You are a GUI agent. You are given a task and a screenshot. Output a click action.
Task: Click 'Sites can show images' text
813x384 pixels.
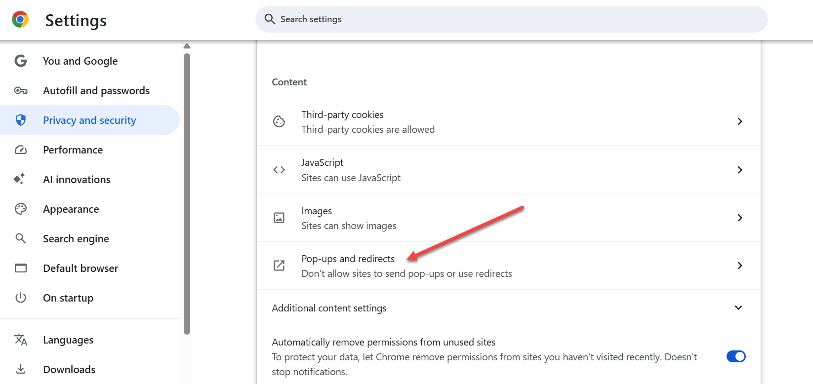349,226
